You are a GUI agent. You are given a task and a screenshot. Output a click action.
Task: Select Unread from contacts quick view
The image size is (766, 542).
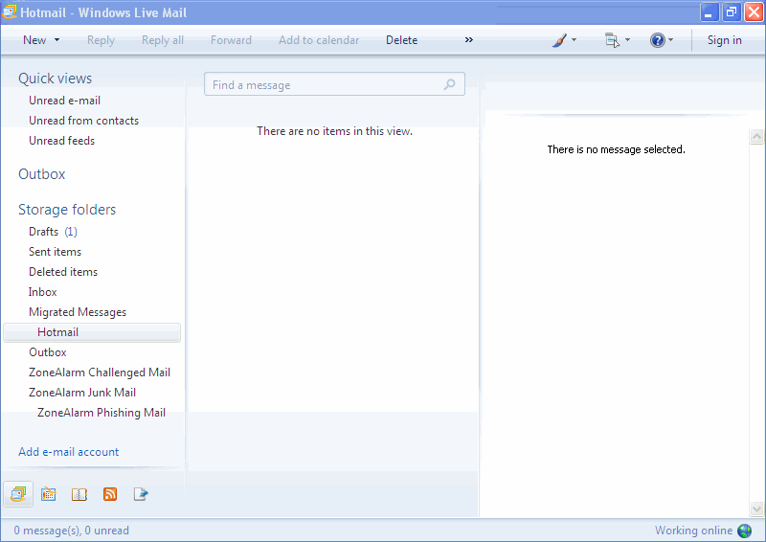[83, 121]
